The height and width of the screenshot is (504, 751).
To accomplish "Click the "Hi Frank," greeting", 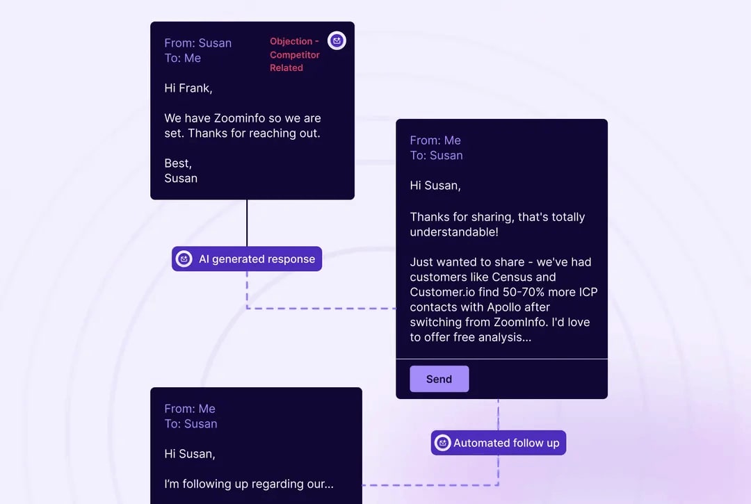I will [x=188, y=88].
